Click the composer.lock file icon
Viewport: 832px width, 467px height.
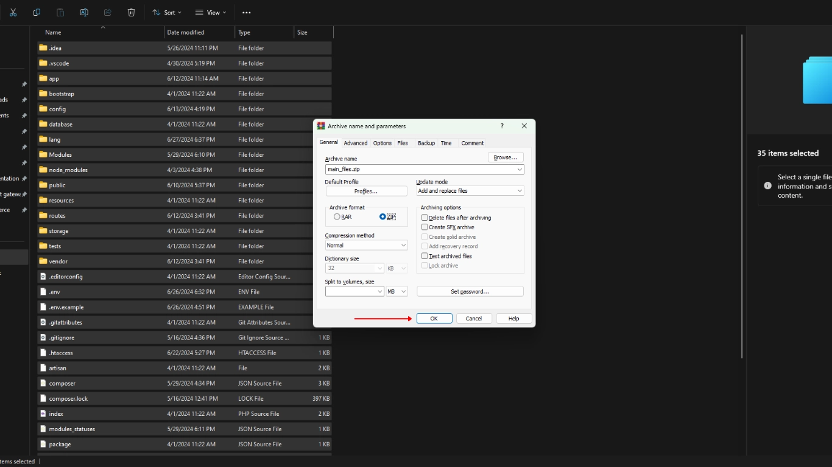(43, 398)
